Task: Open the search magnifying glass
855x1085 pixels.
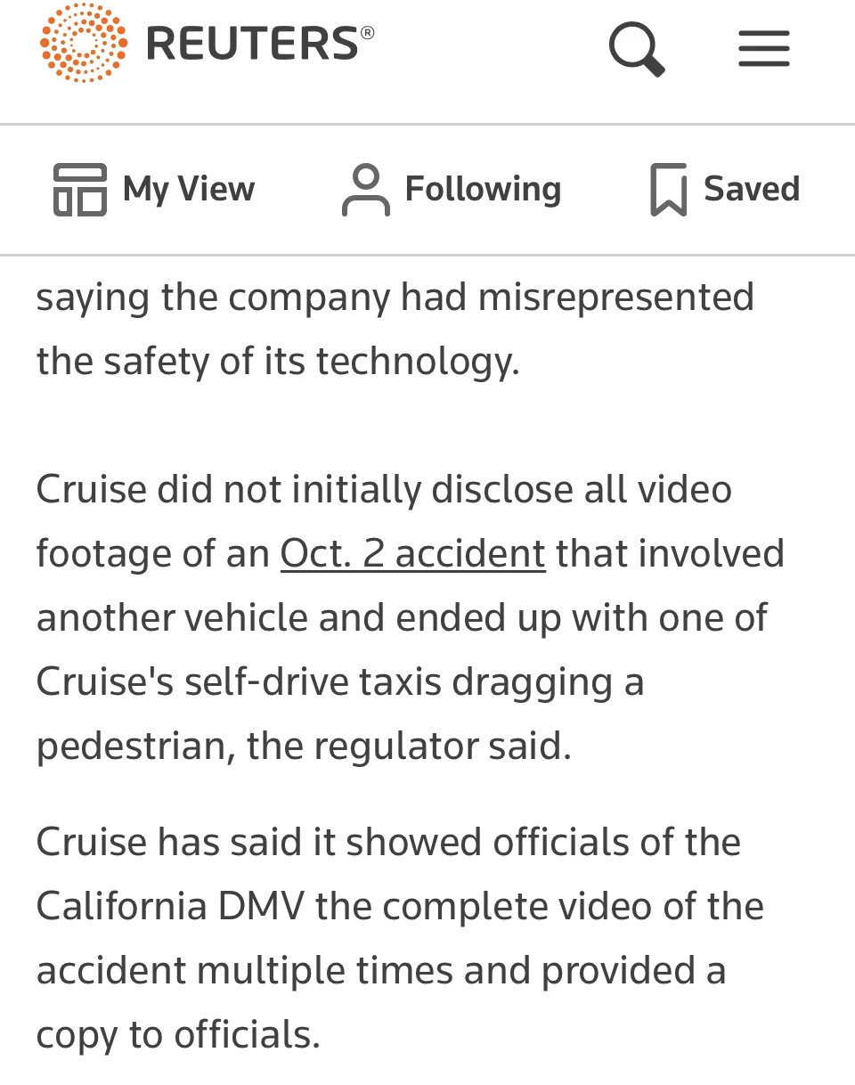Action: click(636, 48)
